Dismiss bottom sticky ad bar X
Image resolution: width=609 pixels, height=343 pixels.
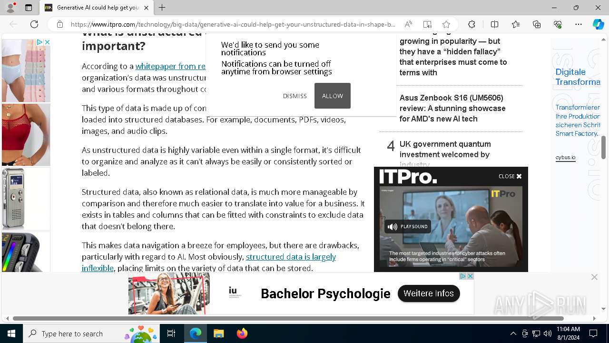pyautogui.click(x=594, y=277)
